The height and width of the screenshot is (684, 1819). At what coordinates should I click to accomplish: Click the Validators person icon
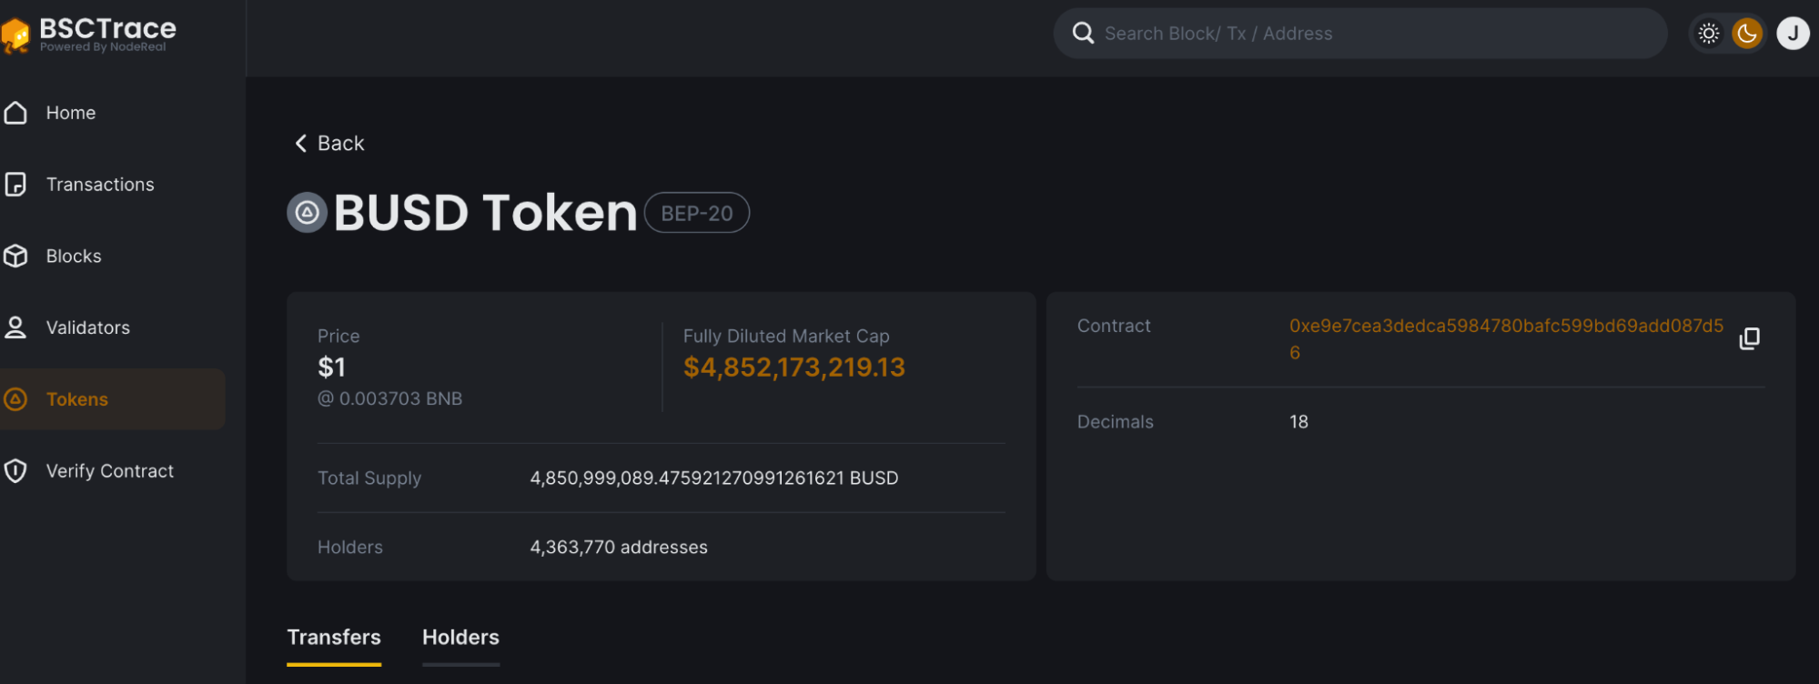[x=15, y=327]
